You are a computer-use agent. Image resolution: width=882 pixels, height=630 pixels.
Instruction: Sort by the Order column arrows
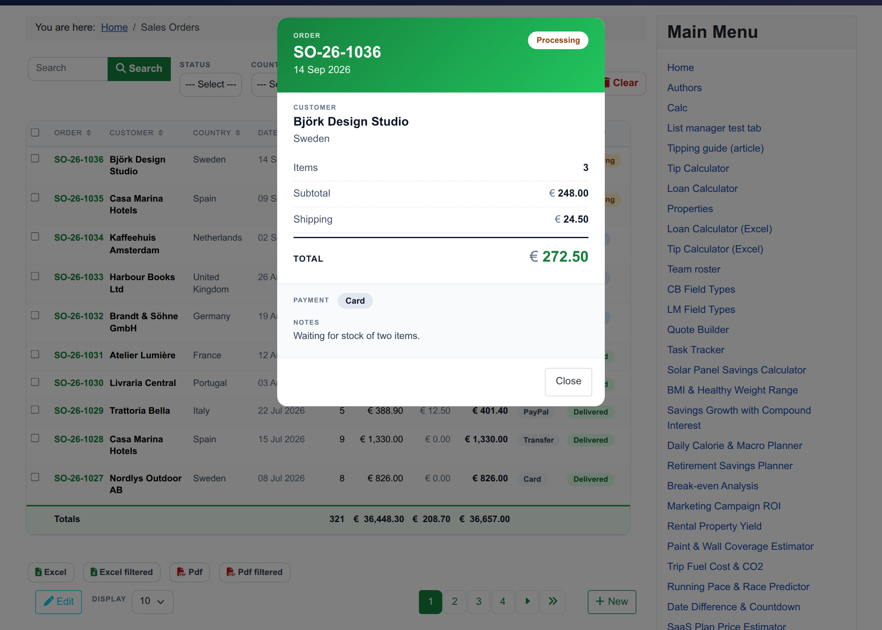coord(89,133)
